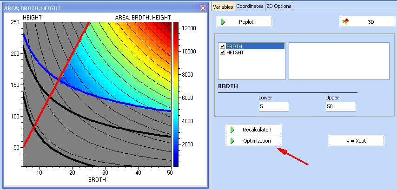Image resolution: width=397 pixels, height=190 pixels.
Task: Click the 3D surface plot icon
Action: pos(346,22)
